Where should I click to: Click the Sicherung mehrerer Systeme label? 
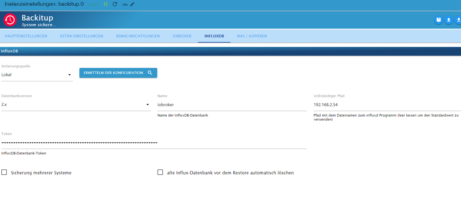[x=41, y=173]
